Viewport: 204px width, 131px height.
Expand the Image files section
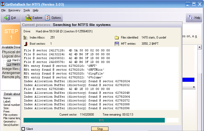(10, 69)
